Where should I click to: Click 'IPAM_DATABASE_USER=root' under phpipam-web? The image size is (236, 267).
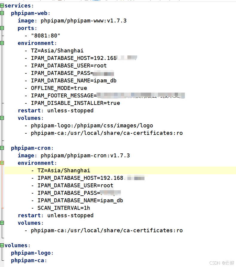pos(69,66)
